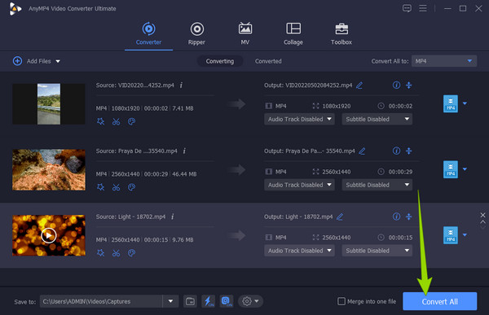Open the feedback chat icon in title bar
Image resolution: width=489 pixels, height=315 pixels.
pyautogui.click(x=407, y=8)
